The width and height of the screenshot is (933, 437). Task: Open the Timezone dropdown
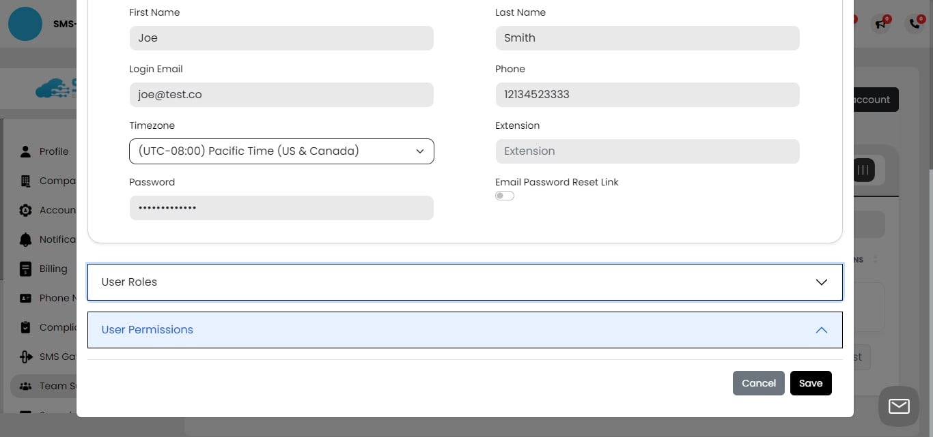(x=281, y=151)
